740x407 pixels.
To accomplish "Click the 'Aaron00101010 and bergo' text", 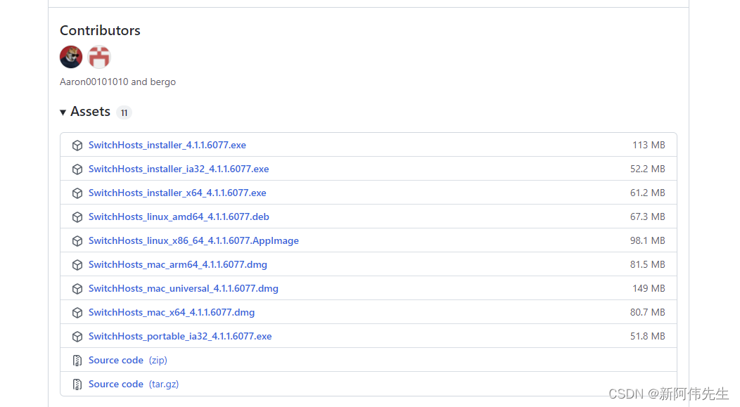I will (117, 82).
